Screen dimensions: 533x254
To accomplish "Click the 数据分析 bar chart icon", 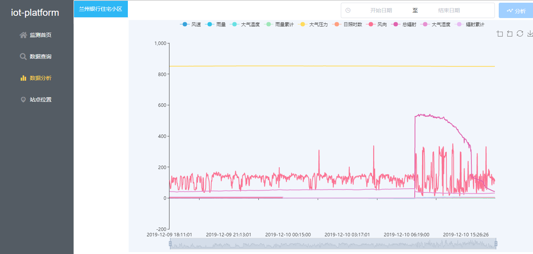I will click(x=23, y=78).
